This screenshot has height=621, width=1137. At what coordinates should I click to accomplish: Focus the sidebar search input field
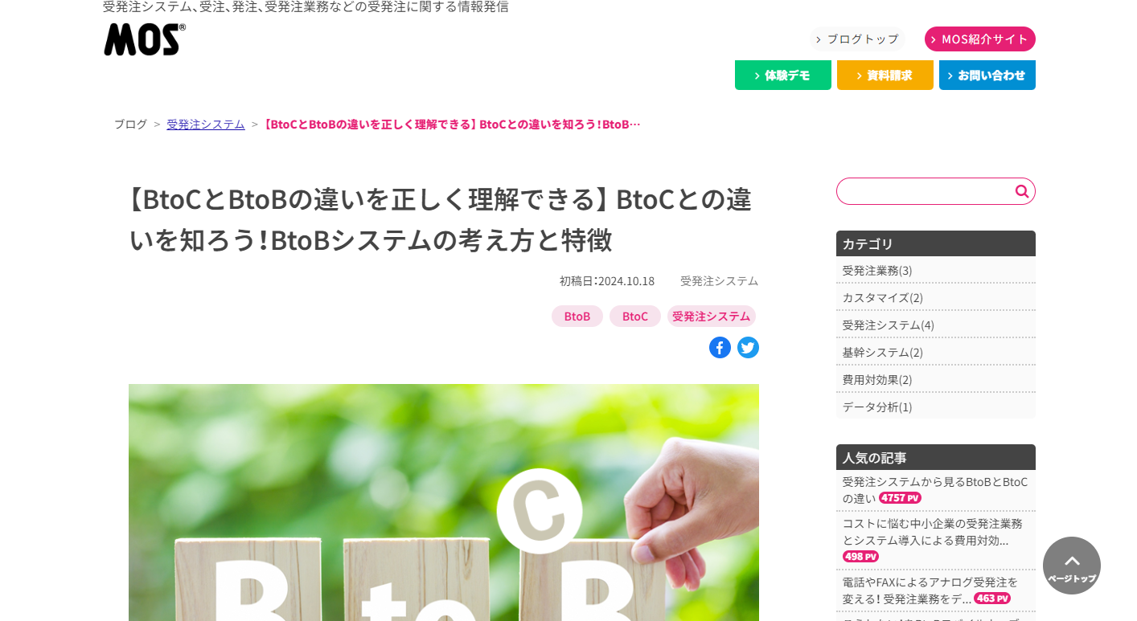click(925, 191)
